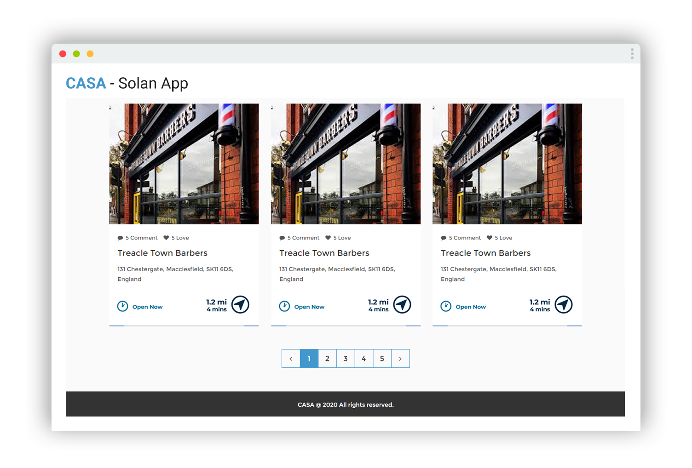This screenshot has height=468, width=692.
Task: Click the navigation arrow icon on first card
Action: 240,304
